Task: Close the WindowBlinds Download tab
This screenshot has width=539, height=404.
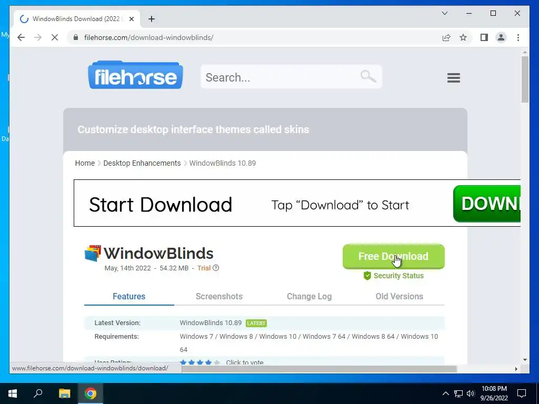Action: [x=131, y=19]
